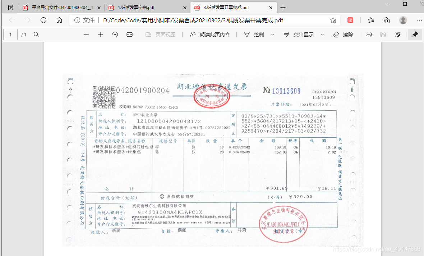Select the 绘制 draw tool
424x256 pixels.
[x=254, y=35]
